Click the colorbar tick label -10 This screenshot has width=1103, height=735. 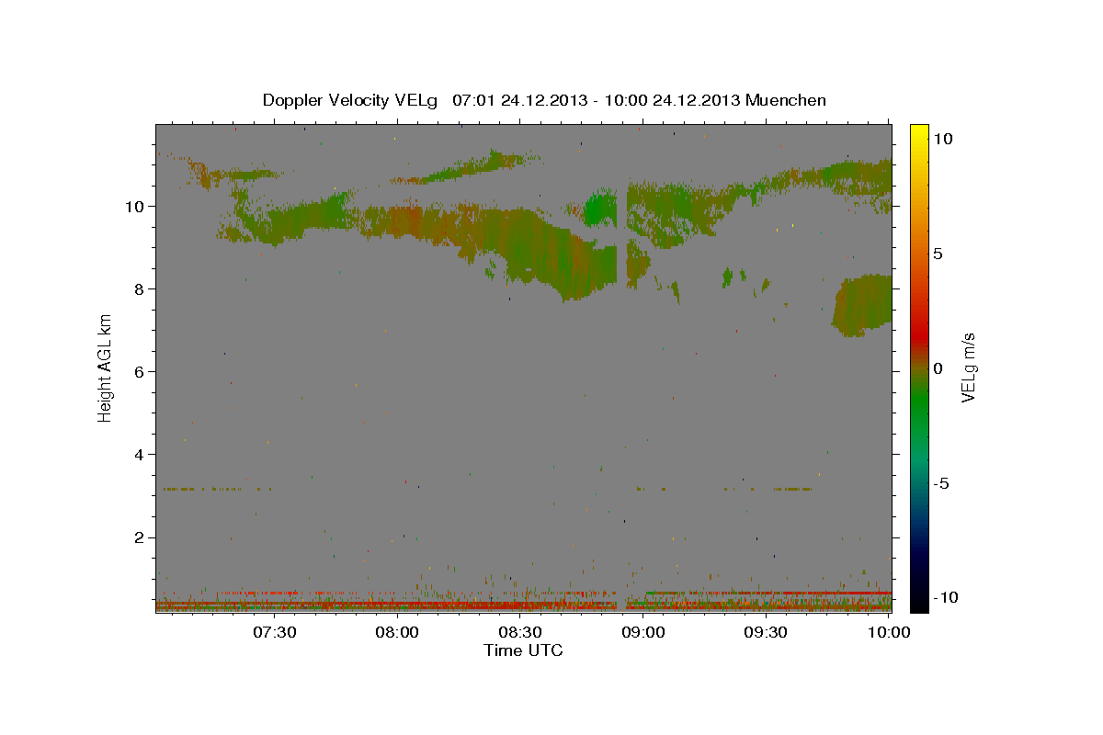[947, 597]
